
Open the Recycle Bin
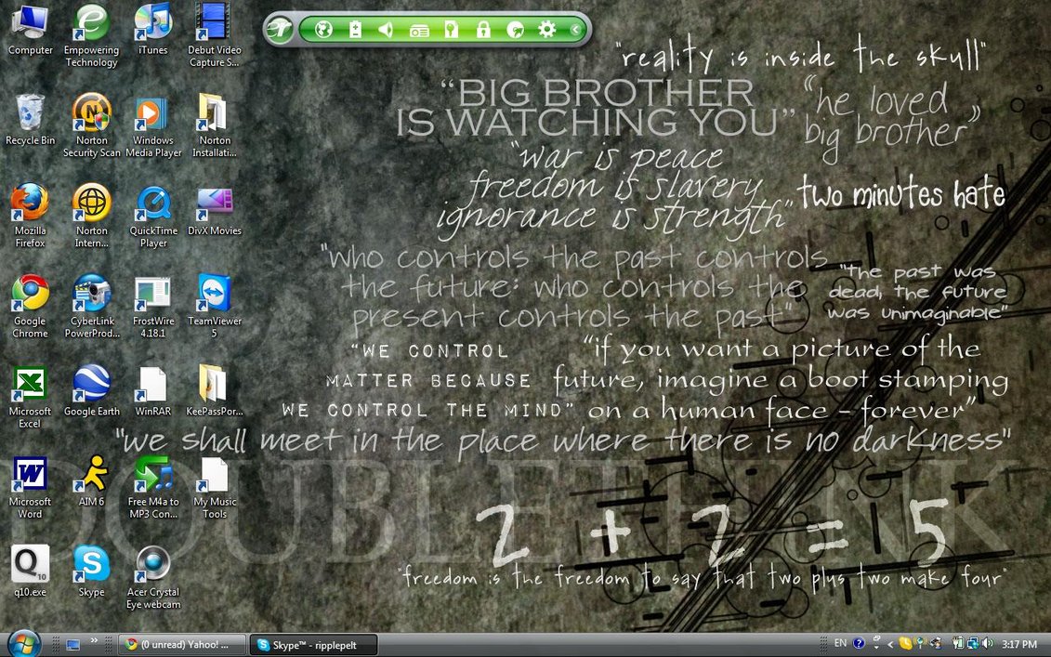click(x=30, y=114)
